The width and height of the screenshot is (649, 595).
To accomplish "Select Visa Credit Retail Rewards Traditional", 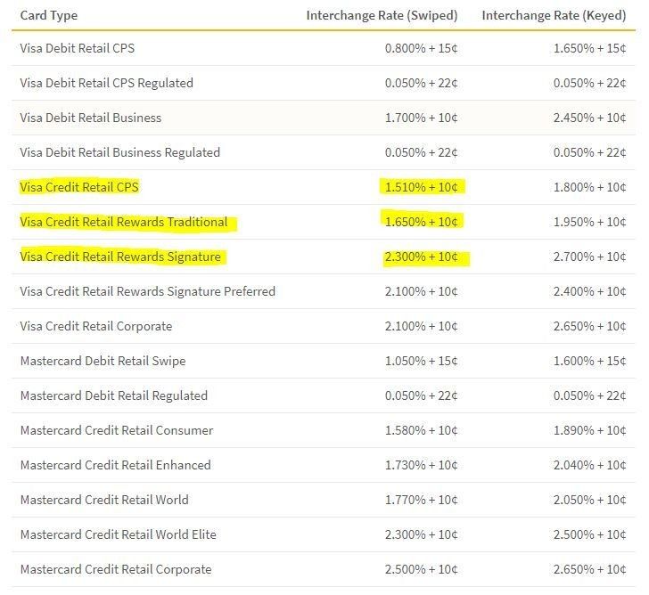I will pos(124,222).
